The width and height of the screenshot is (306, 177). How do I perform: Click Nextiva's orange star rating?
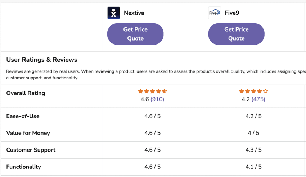[x=152, y=91]
